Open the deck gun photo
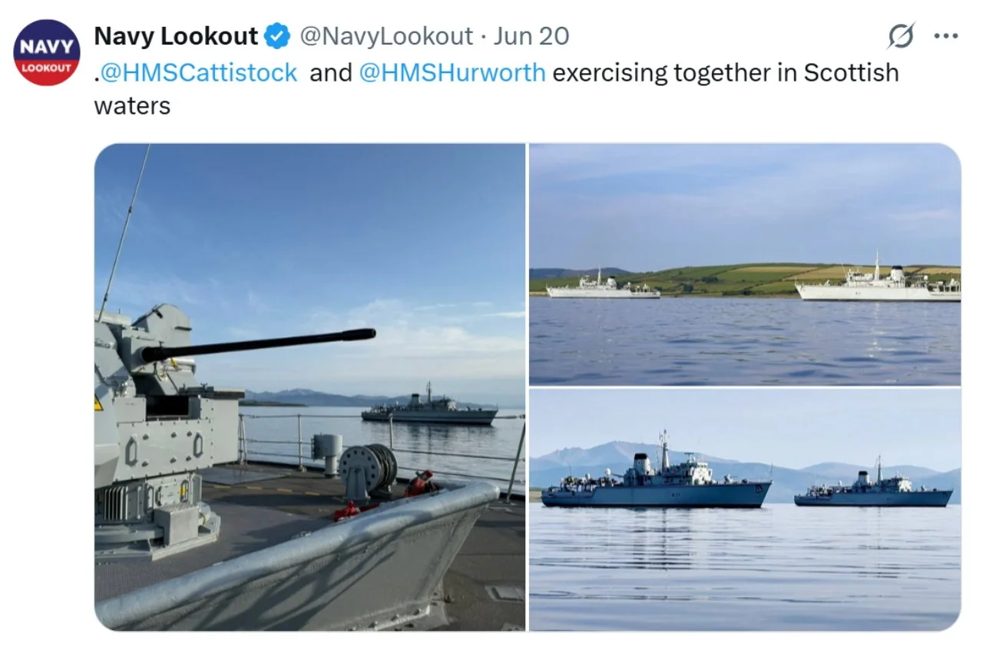The image size is (983, 647). pyautogui.click(x=310, y=387)
